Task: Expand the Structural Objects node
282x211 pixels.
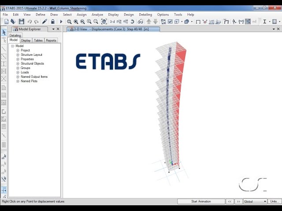Action: click(18, 63)
